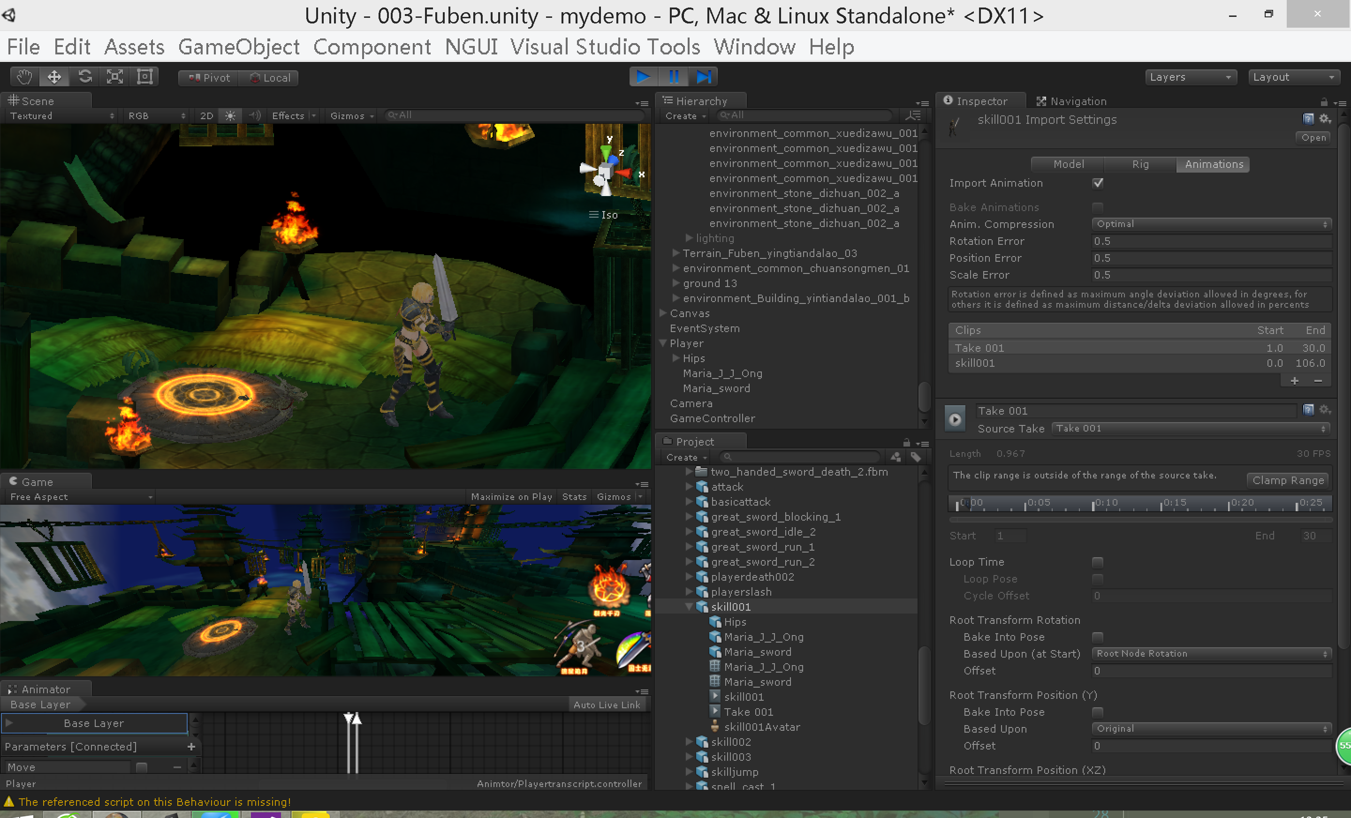Image resolution: width=1351 pixels, height=818 pixels.
Task: Click the Open button in Inspector
Action: click(1313, 137)
